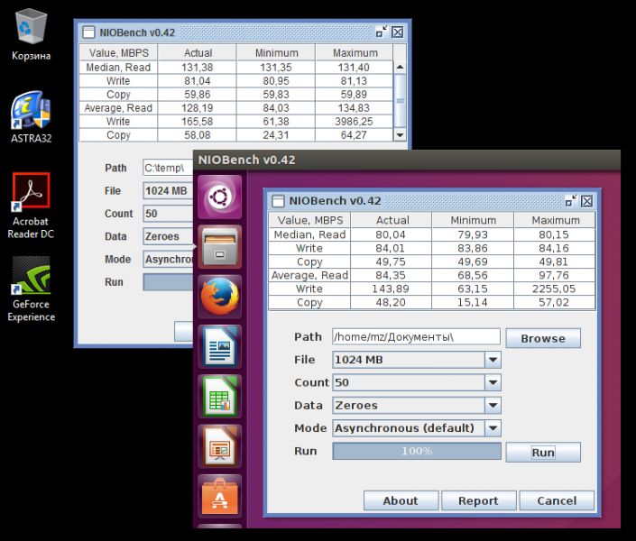Screen dimensions: 636x541
Task: Open the Корзина recycle bin icon
Action: 31,36
